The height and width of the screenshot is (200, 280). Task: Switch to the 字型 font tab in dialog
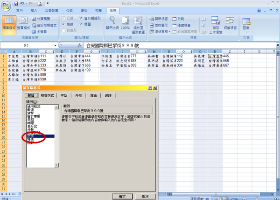point(64,96)
